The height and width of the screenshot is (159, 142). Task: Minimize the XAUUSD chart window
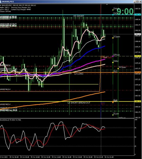point(135,2)
